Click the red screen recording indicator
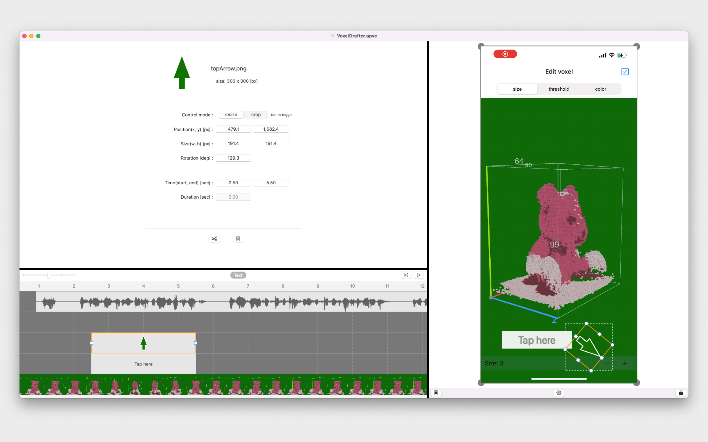This screenshot has width=708, height=442. pyautogui.click(x=505, y=54)
